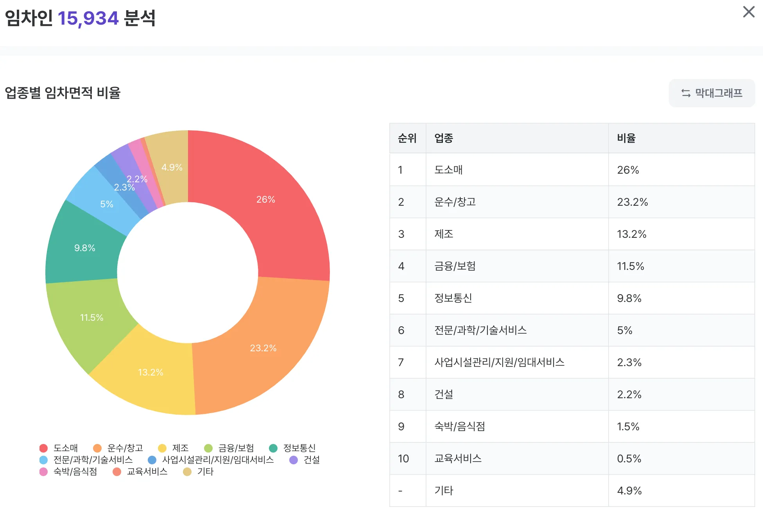Click the 숙박/음식점 legend marker
Image resolution: width=763 pixels, height=514 pixels.
click(x=43, y=472)
